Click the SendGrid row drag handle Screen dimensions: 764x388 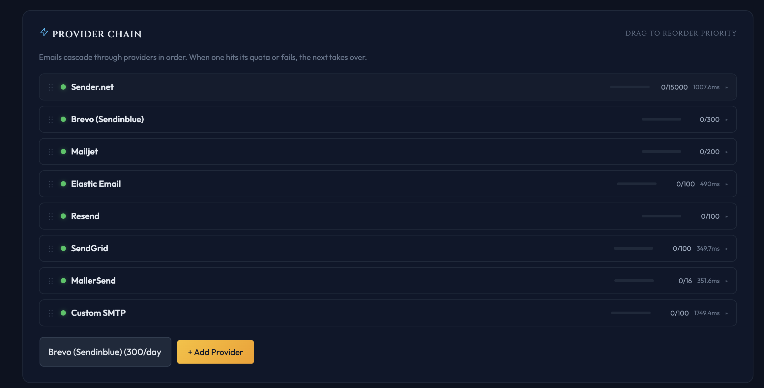point(51,249)
